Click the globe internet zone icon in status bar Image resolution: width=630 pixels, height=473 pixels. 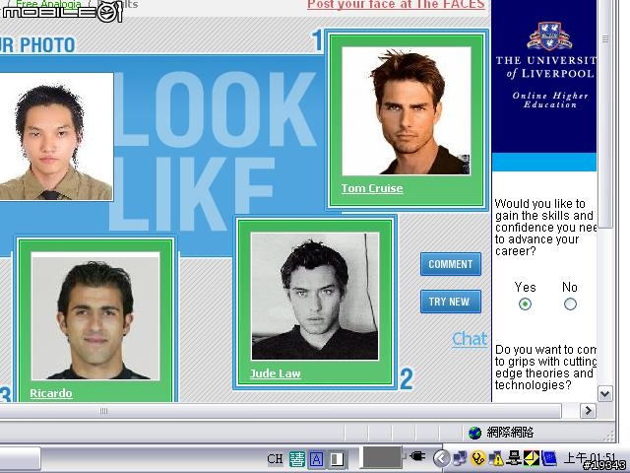pyautogui.click(x=474, y=433)
